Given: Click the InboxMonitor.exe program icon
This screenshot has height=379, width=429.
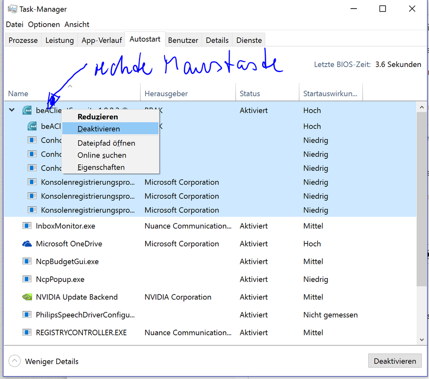Looking at the screenshot, I should [x=27, y=226].
